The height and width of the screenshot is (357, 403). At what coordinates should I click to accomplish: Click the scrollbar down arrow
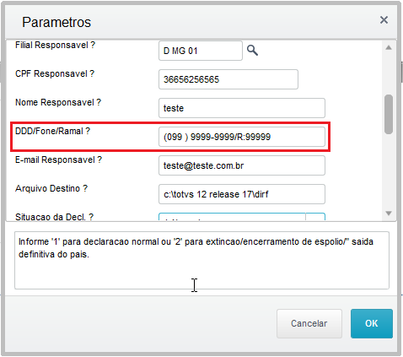(389, 214)
